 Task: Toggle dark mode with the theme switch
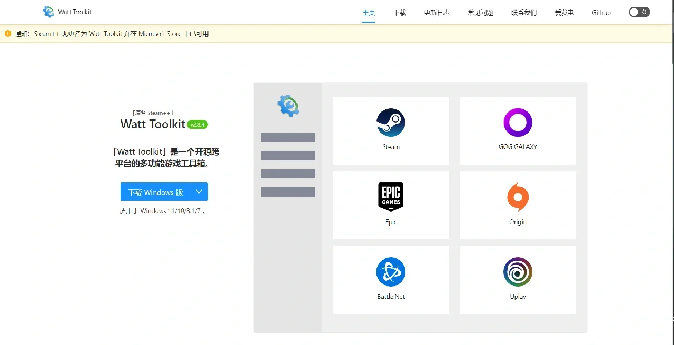coord(639,12)
